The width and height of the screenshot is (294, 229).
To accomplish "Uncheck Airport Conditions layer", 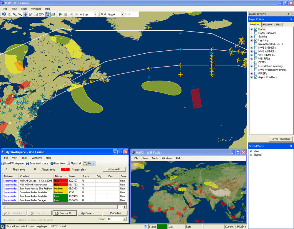I will point(256,77).
